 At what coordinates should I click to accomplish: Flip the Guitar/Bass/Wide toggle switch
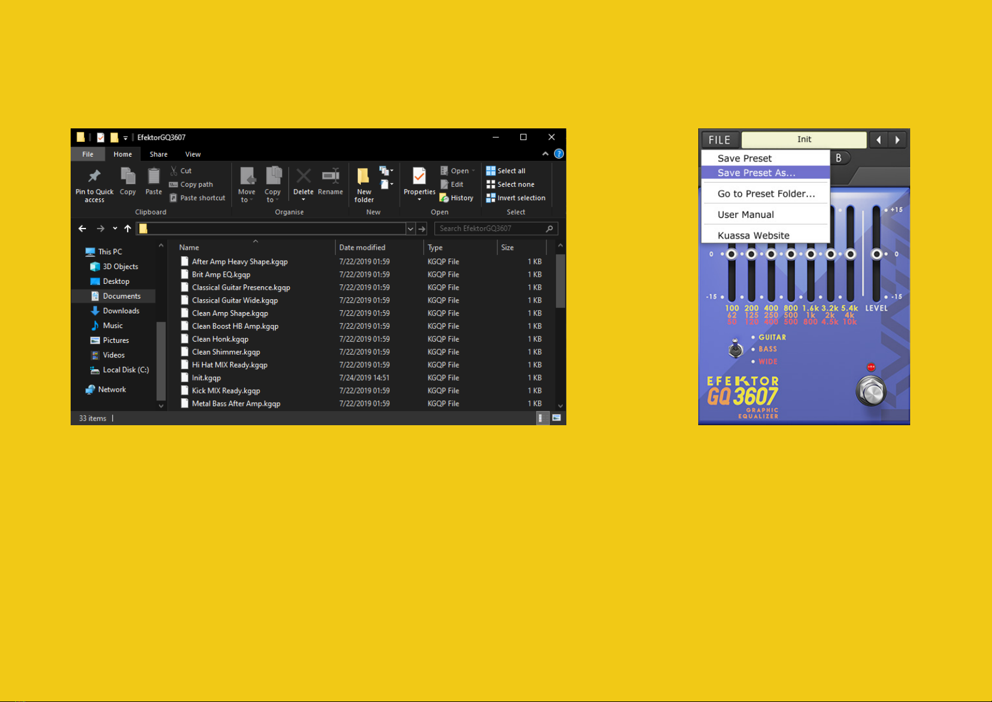pyautogui.click(x=735, y=349)
